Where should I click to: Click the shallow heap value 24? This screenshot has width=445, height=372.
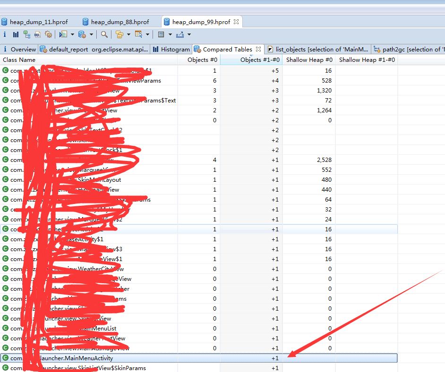point(328,220)
